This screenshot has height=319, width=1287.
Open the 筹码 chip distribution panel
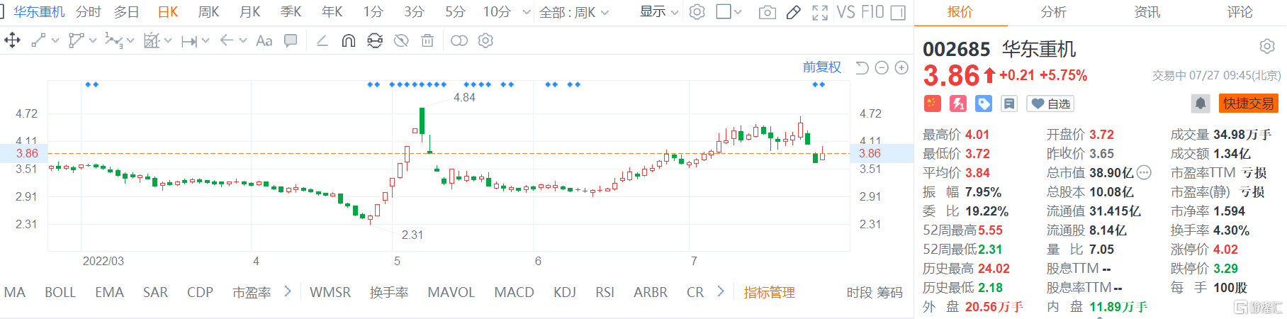pyautogui.click(x=890, y=292)
